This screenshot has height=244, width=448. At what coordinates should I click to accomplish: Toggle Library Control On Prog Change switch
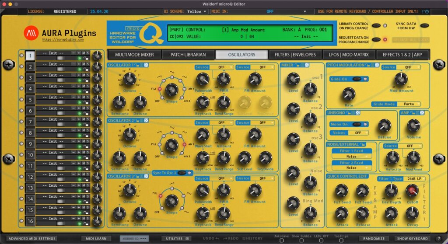[x=376, y=26]
